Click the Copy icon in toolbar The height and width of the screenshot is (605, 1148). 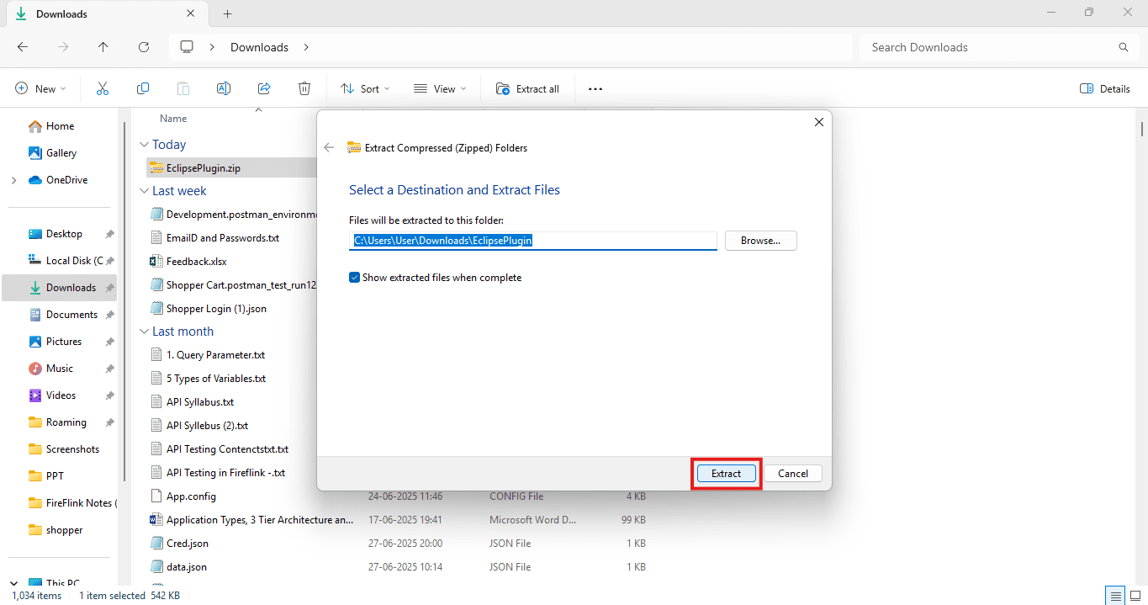143,88
